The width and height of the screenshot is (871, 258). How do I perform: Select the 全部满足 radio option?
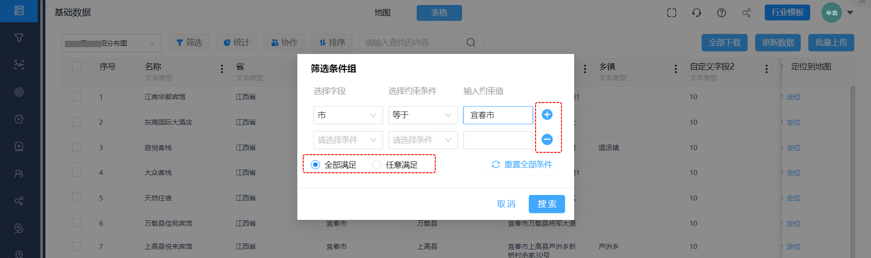click(x=315, y=165)
